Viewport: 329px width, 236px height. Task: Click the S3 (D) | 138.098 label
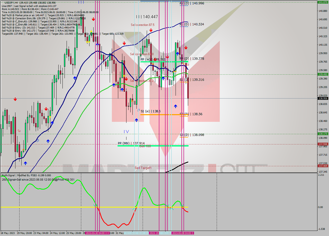tap(192, 135)
